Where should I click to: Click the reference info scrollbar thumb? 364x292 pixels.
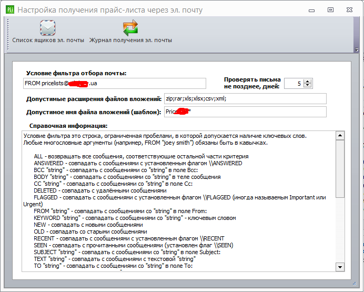pos(340,169)
